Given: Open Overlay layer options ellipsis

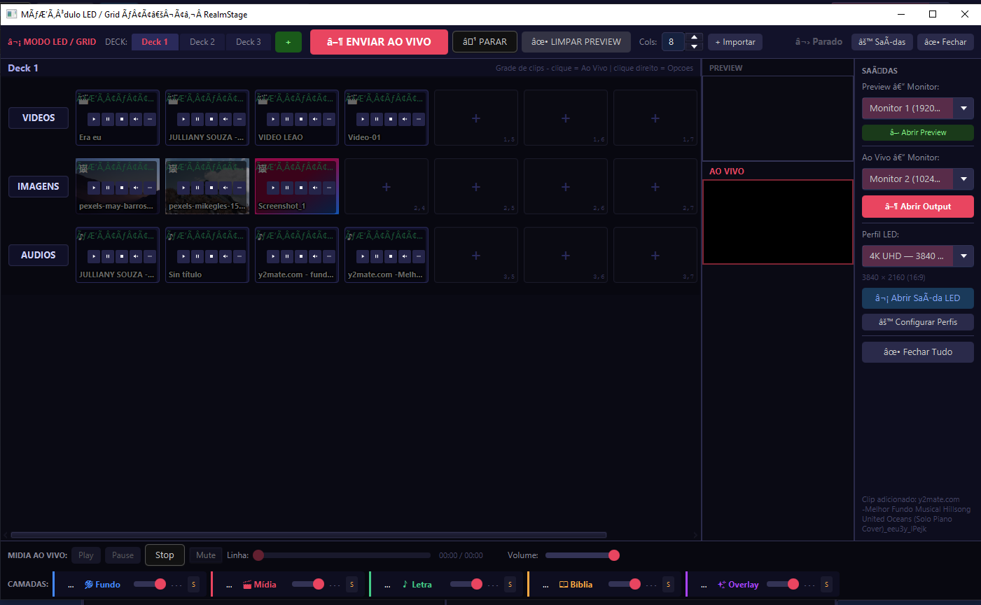Looking at the screenshot, I should [704, 585].
